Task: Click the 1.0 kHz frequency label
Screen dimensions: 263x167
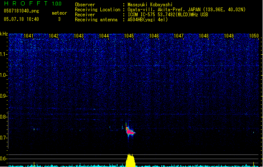Action: tap(3, 75)
